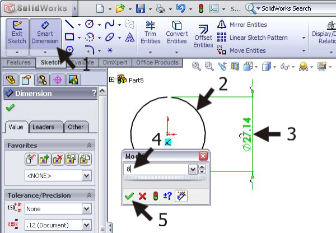336x233 pixels.
Task: Select the Offset Entities tool
Action: [203, 35]
